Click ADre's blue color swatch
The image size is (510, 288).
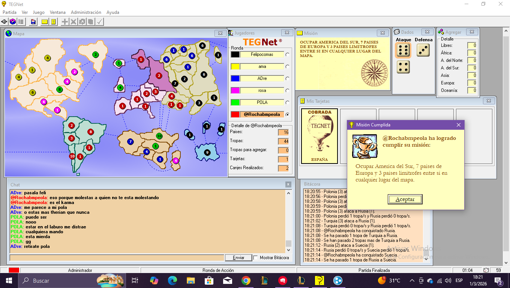[x=235, y=78]
